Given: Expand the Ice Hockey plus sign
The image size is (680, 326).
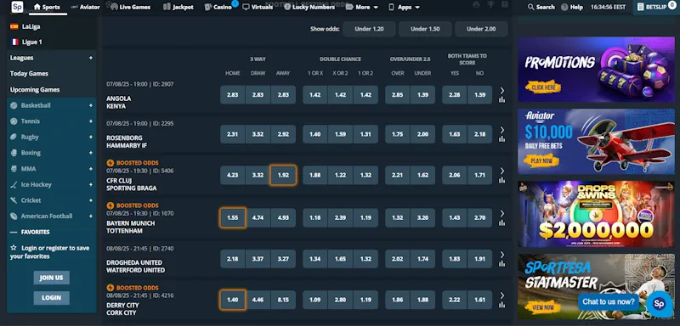Looking at the screenshot, I should click(91, 184).
